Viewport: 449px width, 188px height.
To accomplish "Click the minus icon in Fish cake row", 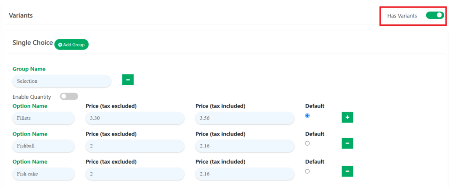I will [x=347, y=171].
